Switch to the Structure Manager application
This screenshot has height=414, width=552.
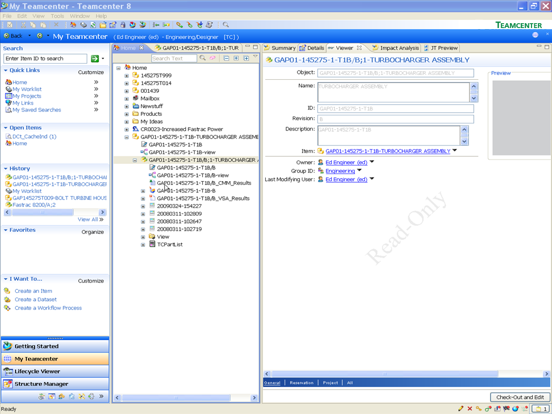point(56,384)
